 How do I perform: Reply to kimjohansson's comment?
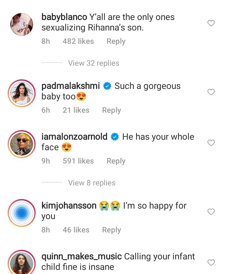tap(111, 230)
